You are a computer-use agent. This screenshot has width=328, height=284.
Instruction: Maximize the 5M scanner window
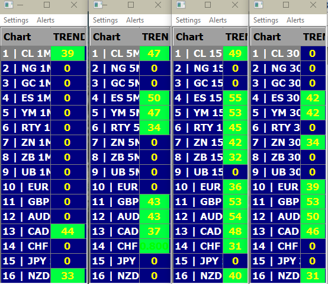tap(131, 5)
